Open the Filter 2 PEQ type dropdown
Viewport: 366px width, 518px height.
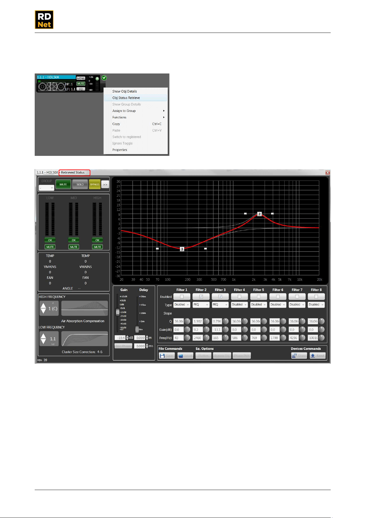click(201, 305)
